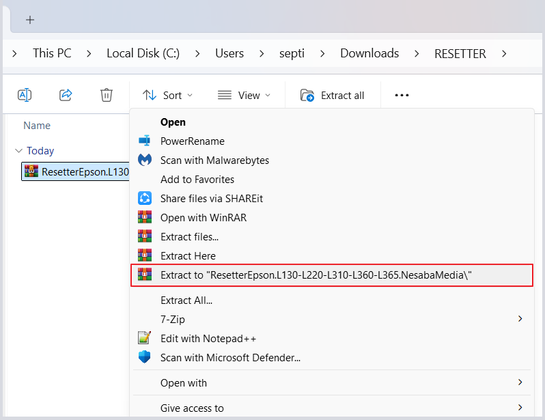Expand chevron after Downloads breadcrumb
545x420 pixels.
pos(417,53)
